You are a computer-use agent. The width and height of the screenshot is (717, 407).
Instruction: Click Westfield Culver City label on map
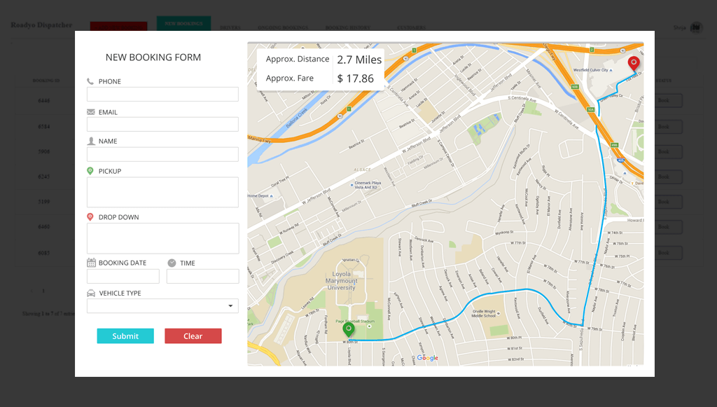click(591, 70)
